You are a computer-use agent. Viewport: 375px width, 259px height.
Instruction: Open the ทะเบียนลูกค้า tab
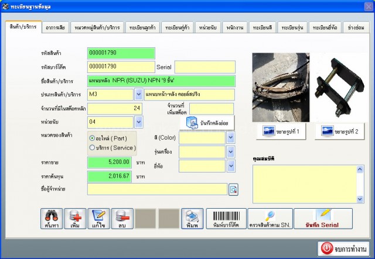click(142, 27)
